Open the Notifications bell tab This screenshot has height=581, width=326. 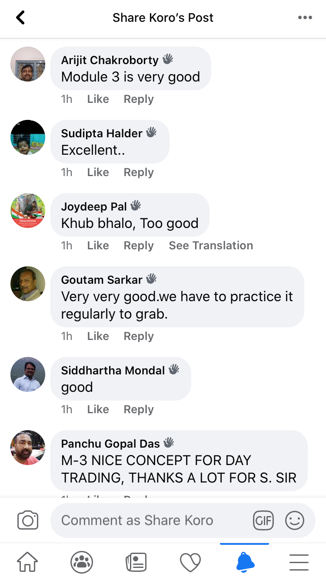pyautogui.click(x=245, y=562)
